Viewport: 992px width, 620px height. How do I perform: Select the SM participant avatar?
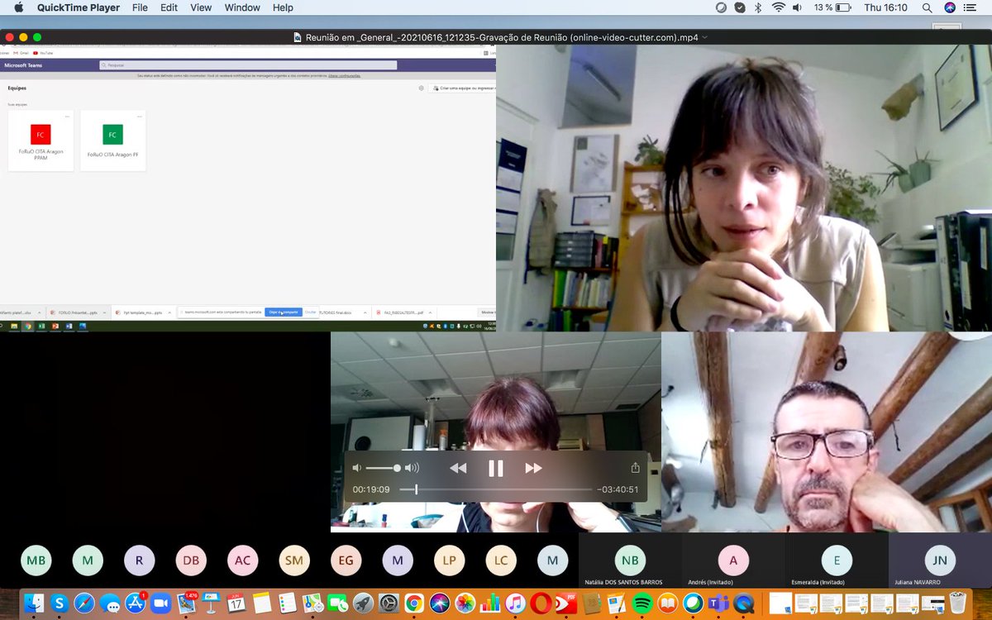(x=293, y=560)
